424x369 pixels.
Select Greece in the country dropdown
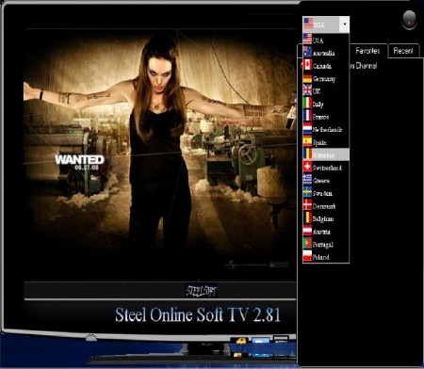point(326,181)
